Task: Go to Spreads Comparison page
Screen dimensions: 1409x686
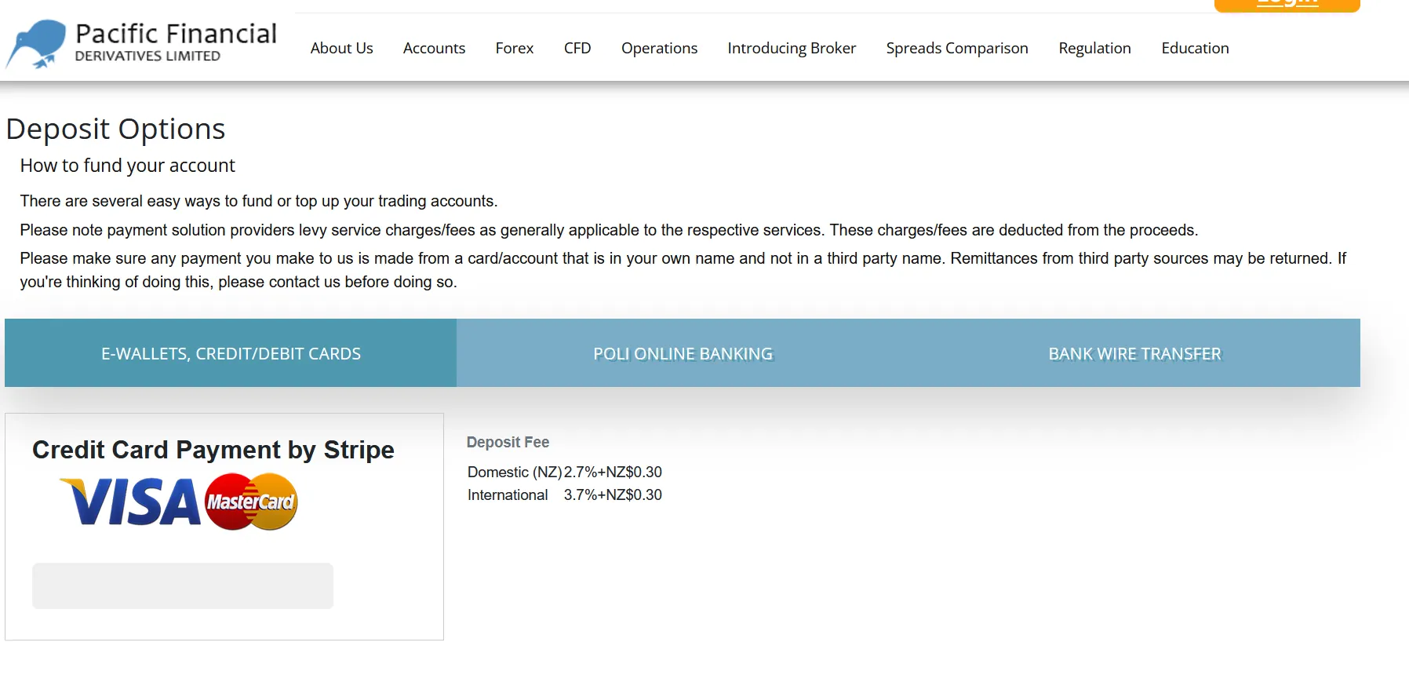Action: click(957, 48)
